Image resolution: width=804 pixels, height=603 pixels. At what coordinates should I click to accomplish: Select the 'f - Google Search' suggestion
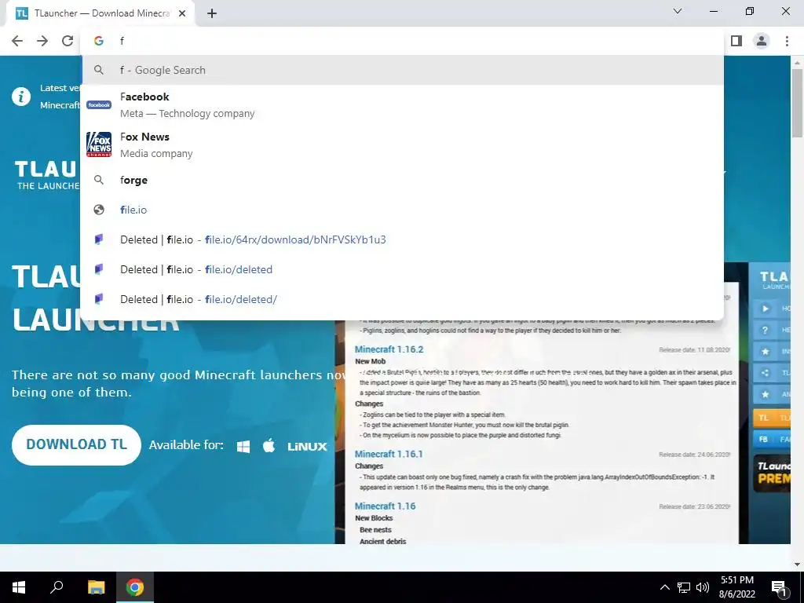(x=402, y=70)
